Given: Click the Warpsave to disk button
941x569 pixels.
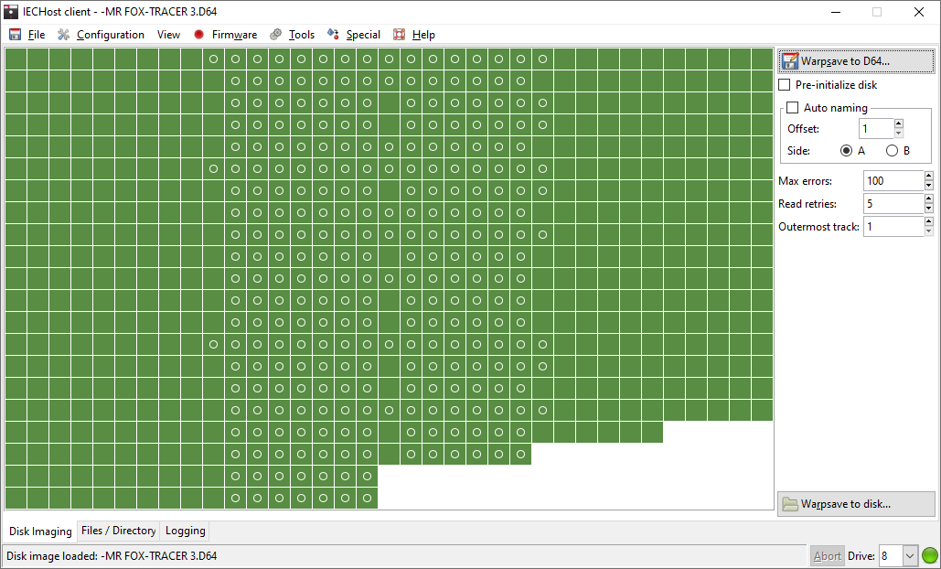Looking at the screenshot, I should [x=856, y=504].
